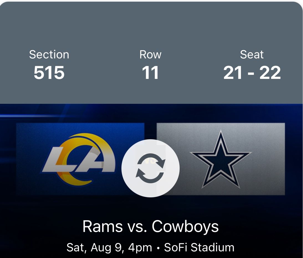Viewport: 303px width, 258px height.
Task: Open the SoFi Stadium venue link
Action: point(199,247)
